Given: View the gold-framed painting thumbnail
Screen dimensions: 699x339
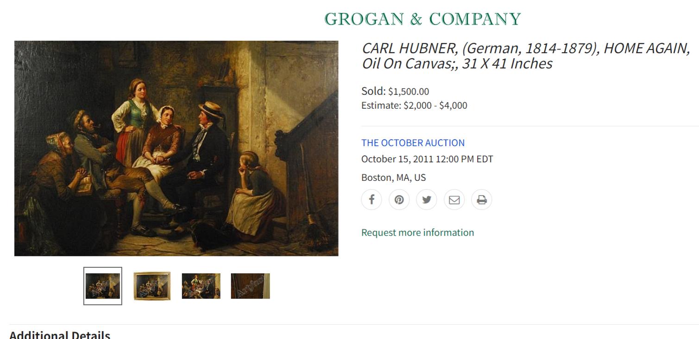Looking at the screenshot, I should click(152, 286).
